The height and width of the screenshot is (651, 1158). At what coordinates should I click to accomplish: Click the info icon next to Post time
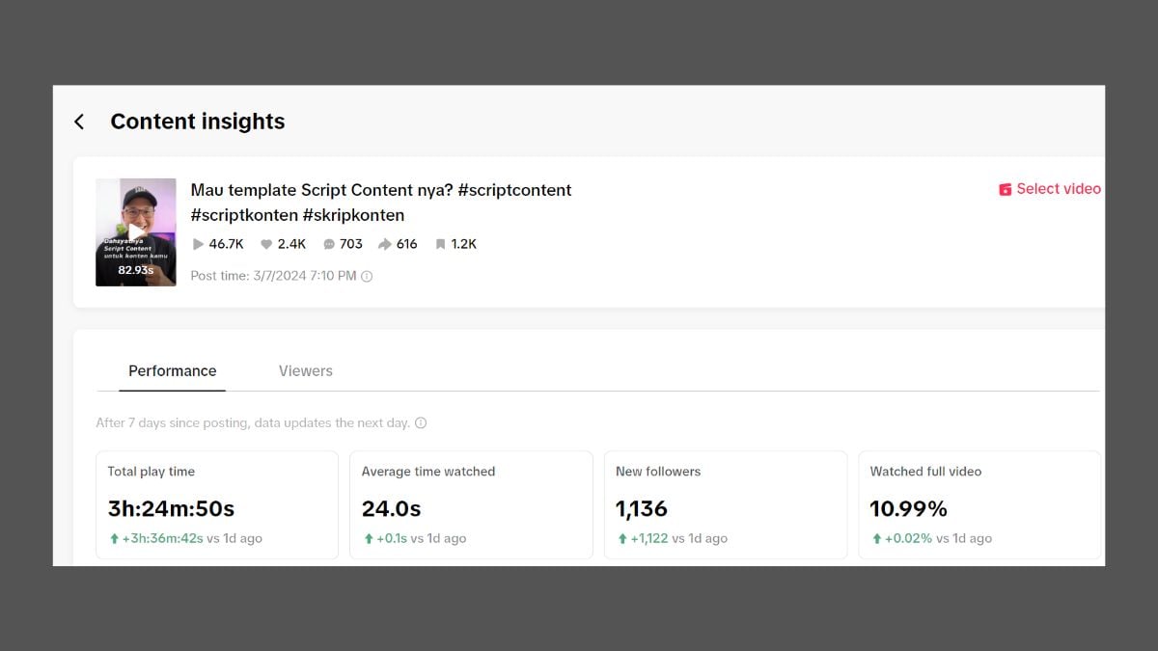366,276
